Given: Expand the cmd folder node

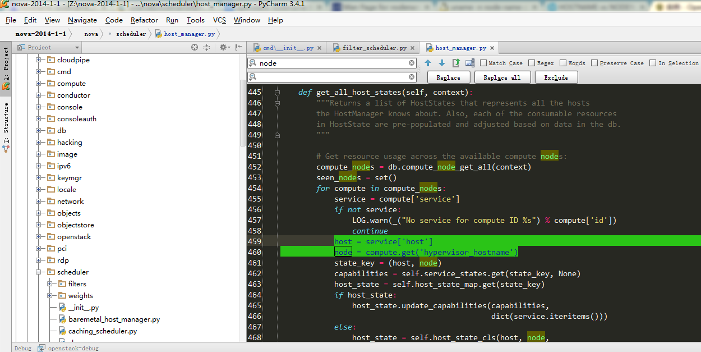Looking at the screenshot, I should coord(39,72).
